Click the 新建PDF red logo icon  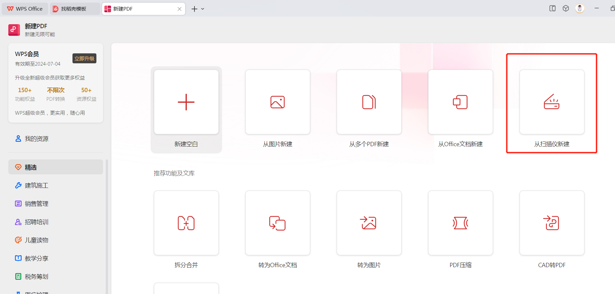pos(14,30)
